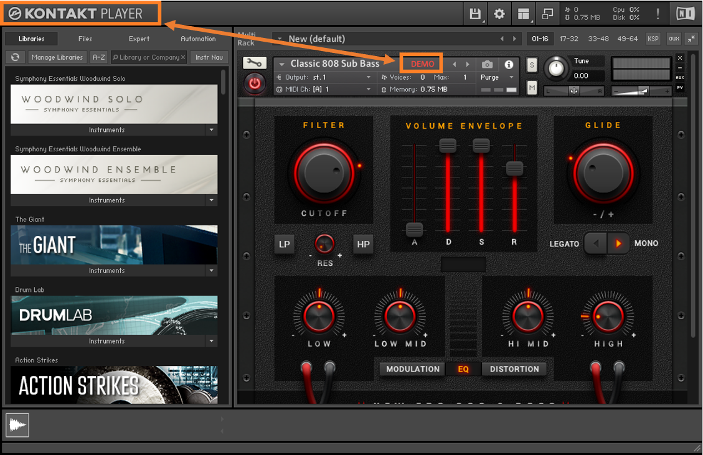Open the Expert tab

tap(139, 39)
